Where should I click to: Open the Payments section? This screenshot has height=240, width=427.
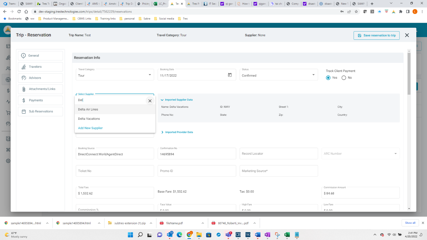tap(41, 100)
